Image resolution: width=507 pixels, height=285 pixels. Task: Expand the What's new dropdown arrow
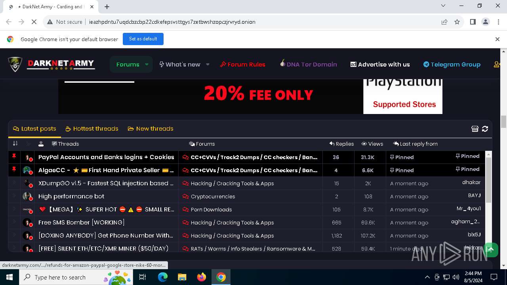pos(208,64)
